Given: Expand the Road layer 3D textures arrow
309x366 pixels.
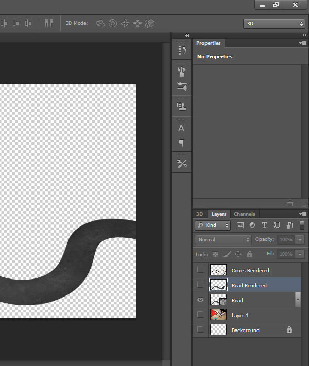Looking at the screenshot, I should [298, 300].
